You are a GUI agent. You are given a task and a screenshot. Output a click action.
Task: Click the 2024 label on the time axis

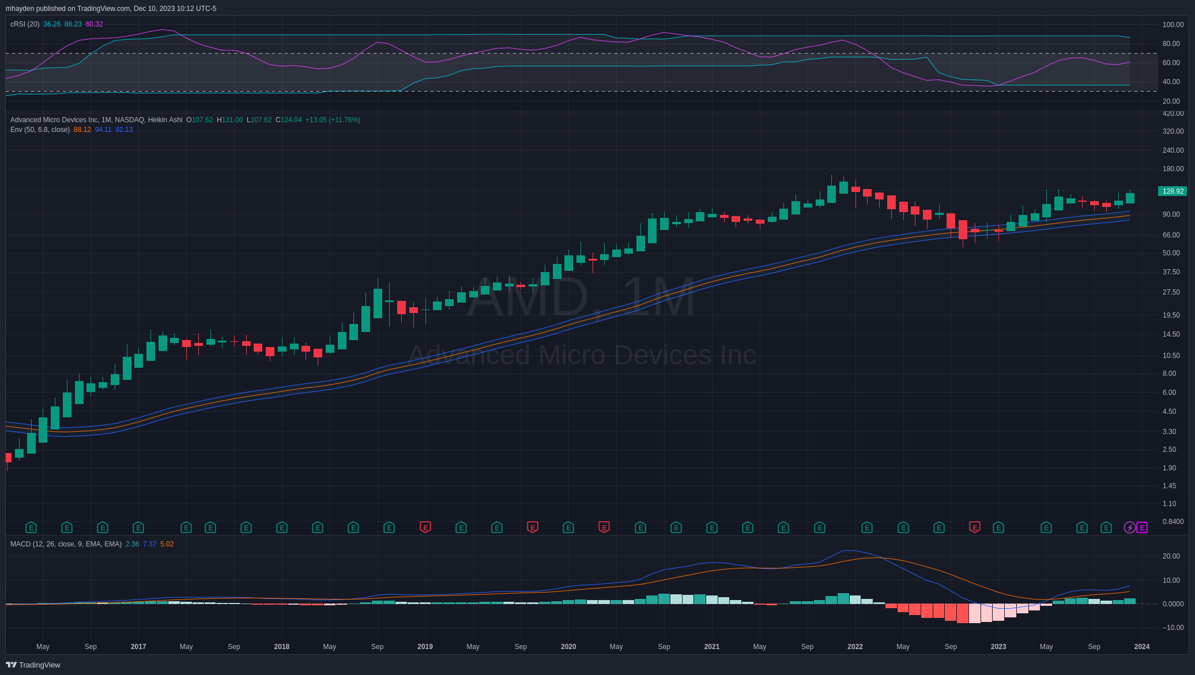click(1142, 647)
